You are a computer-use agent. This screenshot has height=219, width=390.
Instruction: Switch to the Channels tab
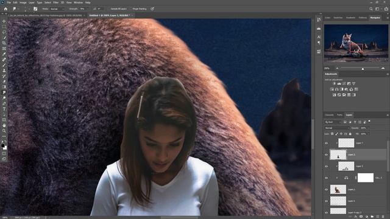click(x=329, y=115)
